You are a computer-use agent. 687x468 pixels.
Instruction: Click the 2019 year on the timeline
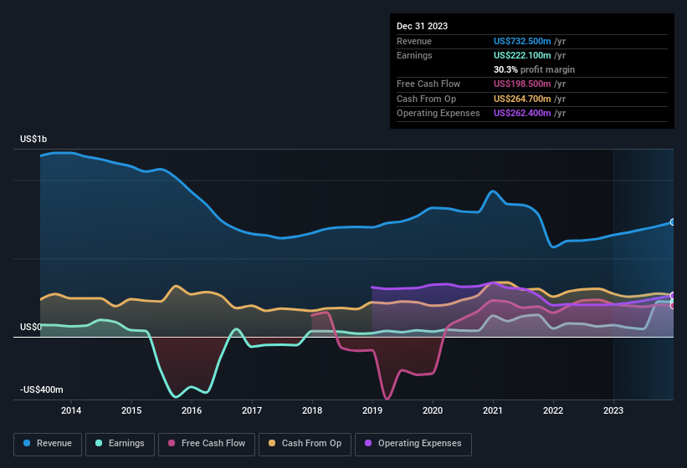coord(372,410)
